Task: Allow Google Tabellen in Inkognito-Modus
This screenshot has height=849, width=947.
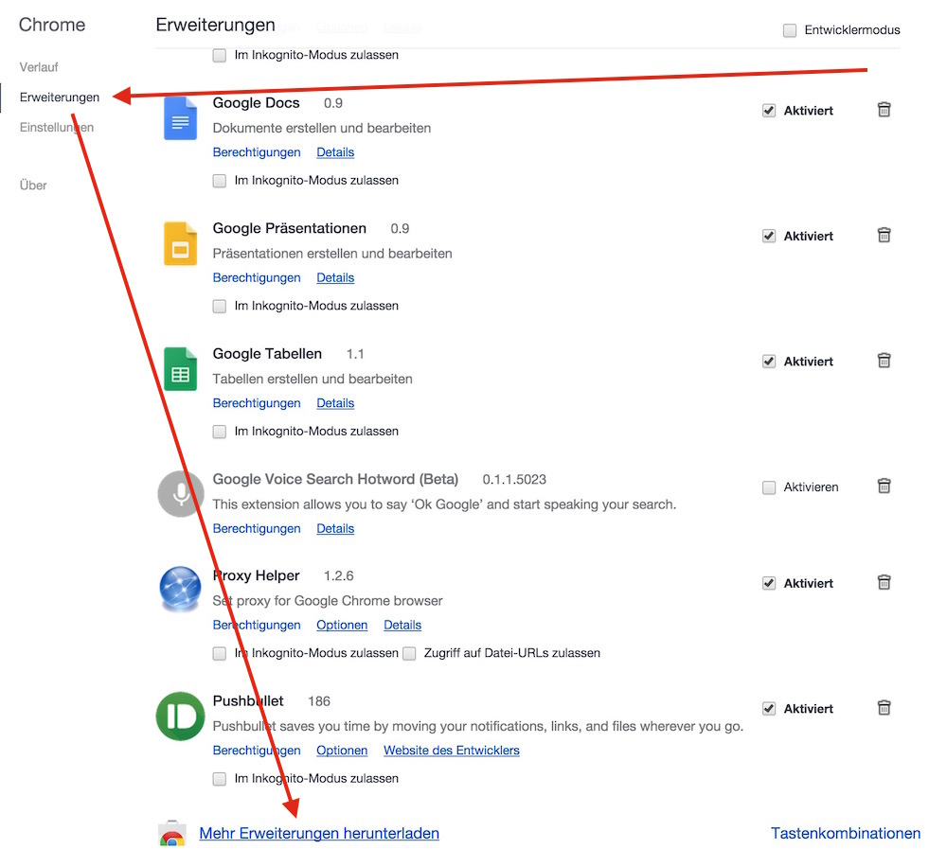Action: pyautogui.click(x=220, y=432)
